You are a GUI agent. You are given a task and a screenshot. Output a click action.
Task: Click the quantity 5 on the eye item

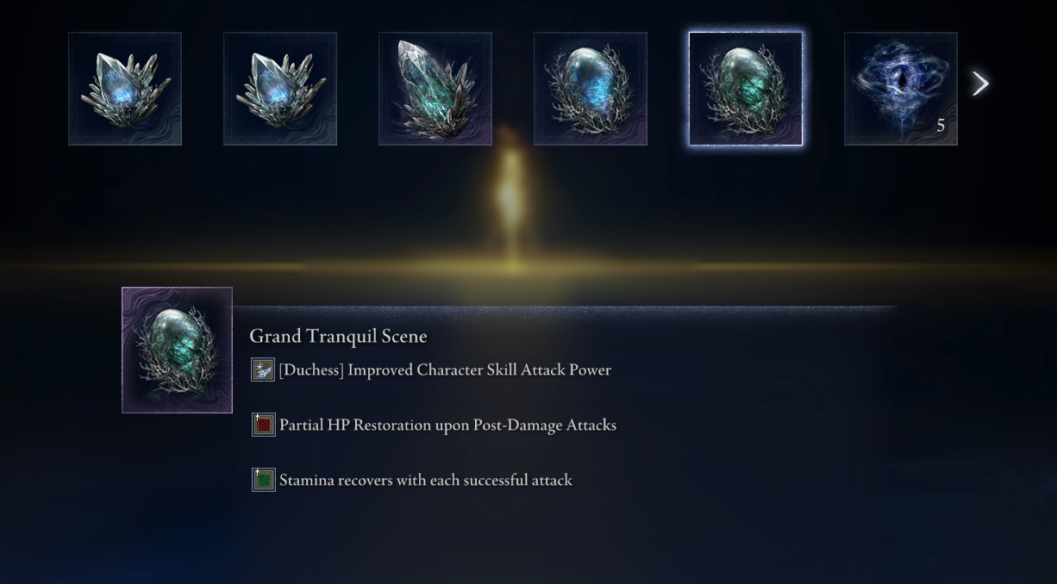point(941,126)
